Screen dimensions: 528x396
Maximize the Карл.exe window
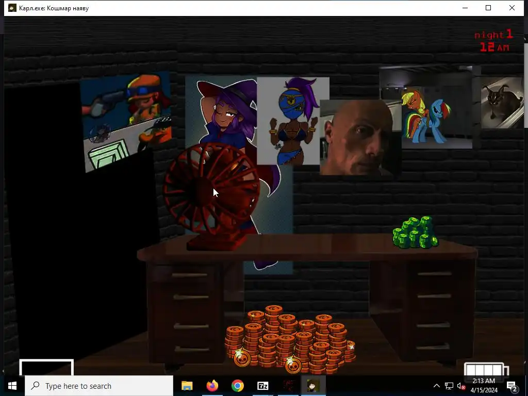488,8
